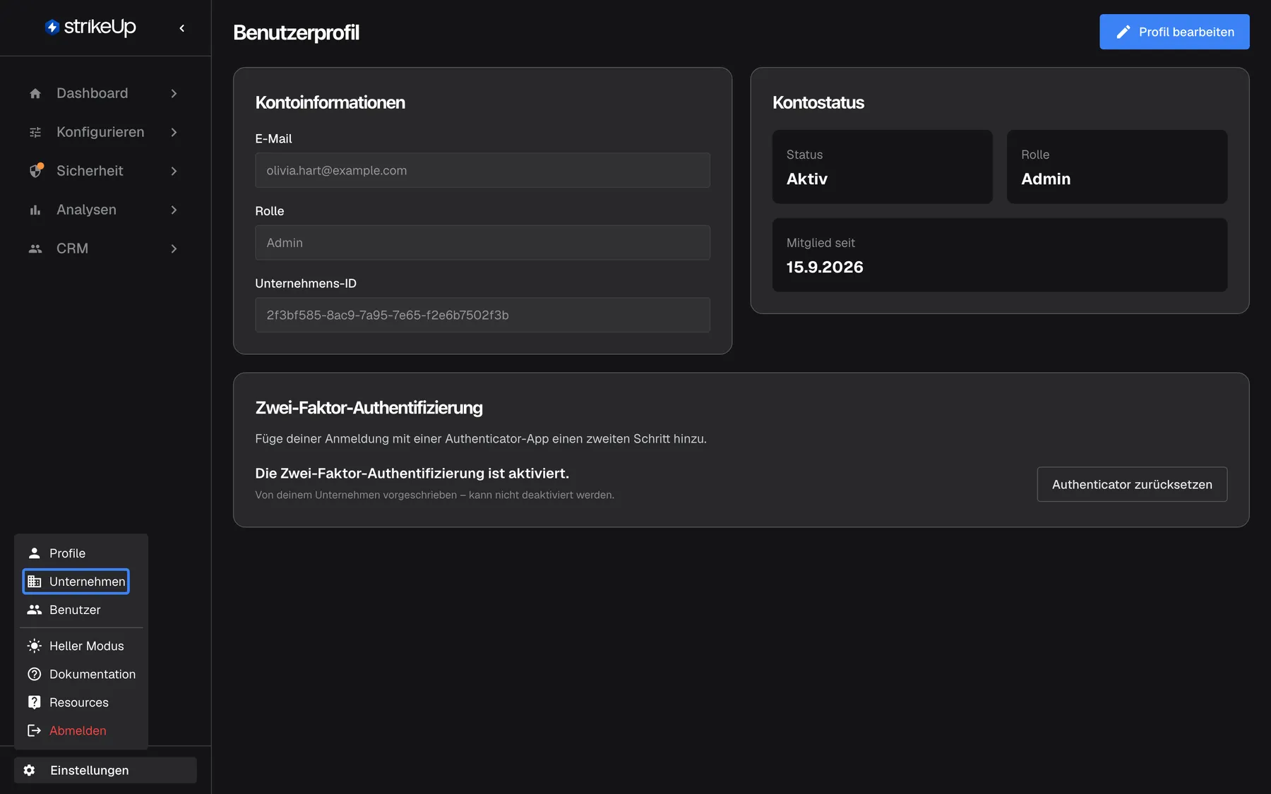Expand the Analysen submenu chevron
The width and height of the screenshot is (1271, 794).
click(x=174, y=210)
